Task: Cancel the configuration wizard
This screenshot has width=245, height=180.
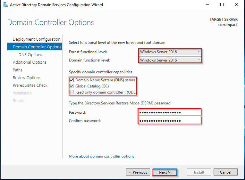Action: 225,172
